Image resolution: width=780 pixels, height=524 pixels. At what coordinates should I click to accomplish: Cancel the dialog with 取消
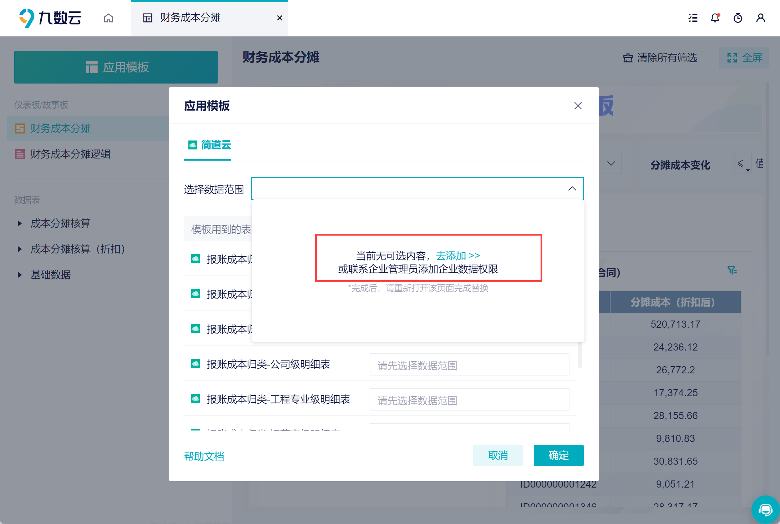pos(498,455)
